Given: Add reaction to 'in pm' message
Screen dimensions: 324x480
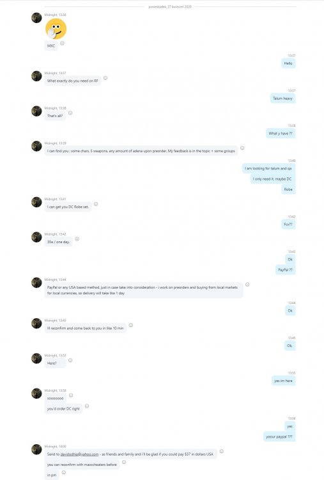Looking at the screenshot, I should tap(63, 472).
